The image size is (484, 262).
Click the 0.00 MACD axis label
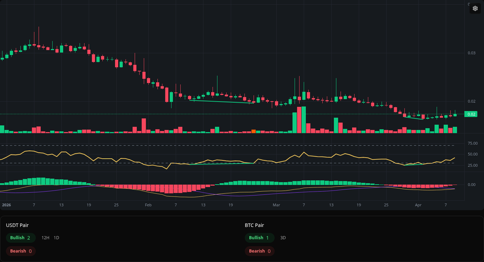tap(471, 185)
